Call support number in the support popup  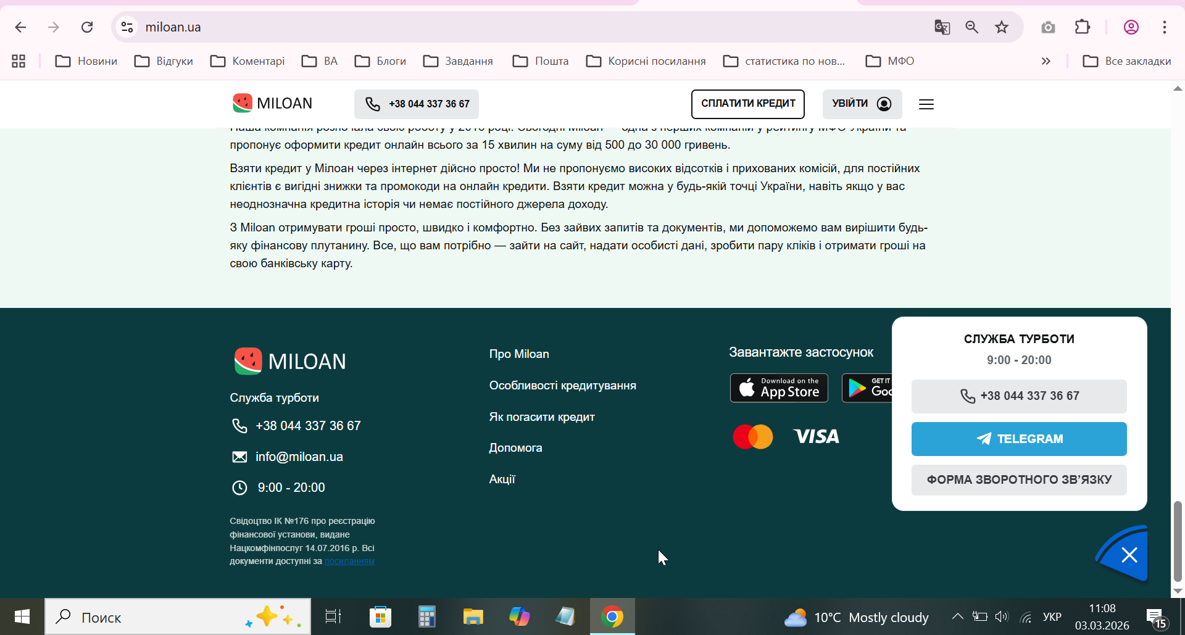(x=1019, y=396)
